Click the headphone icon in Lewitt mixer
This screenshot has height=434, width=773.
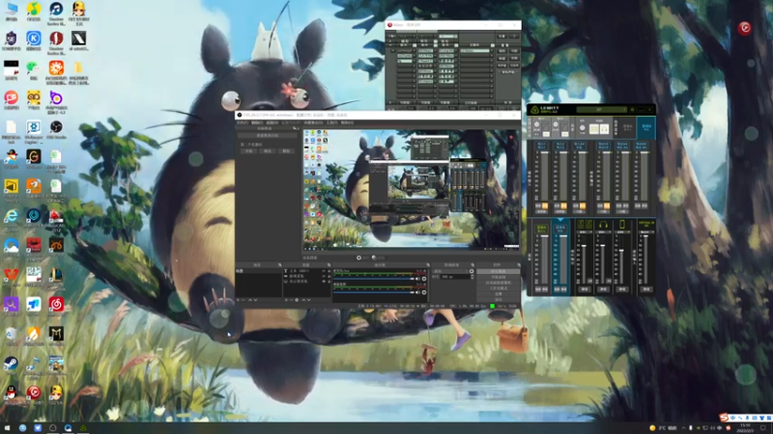point(603,224)
